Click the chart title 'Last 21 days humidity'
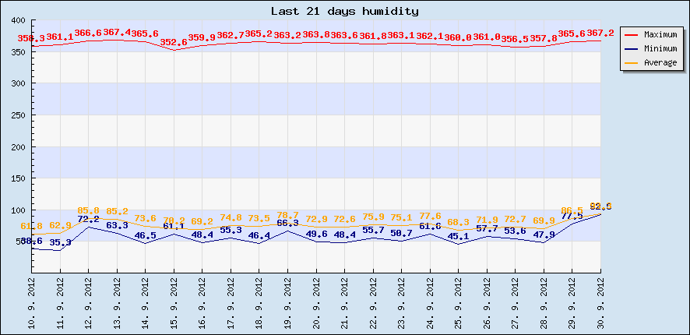Viewport: 690px width, 335px height. (344, 11)
